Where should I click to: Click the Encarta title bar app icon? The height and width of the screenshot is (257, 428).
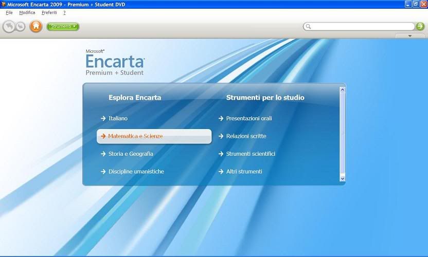4,4
